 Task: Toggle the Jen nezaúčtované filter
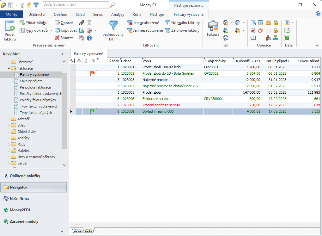[145, 30]
